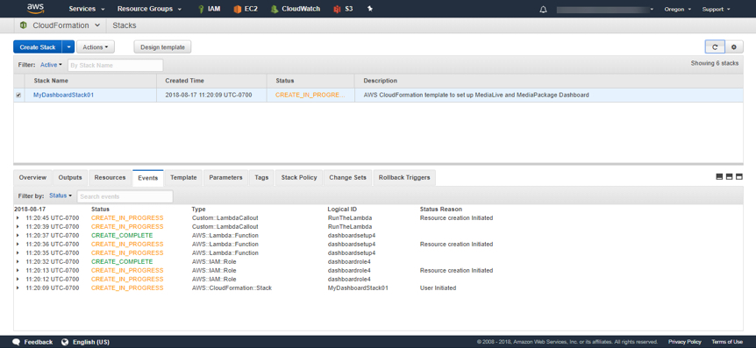This screenshot has height=348, width=756.
Task: Open the Status events filter dropdown
Action: 61,195
